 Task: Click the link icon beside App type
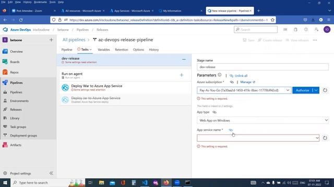pyautogui.click(x=214, y=112)
